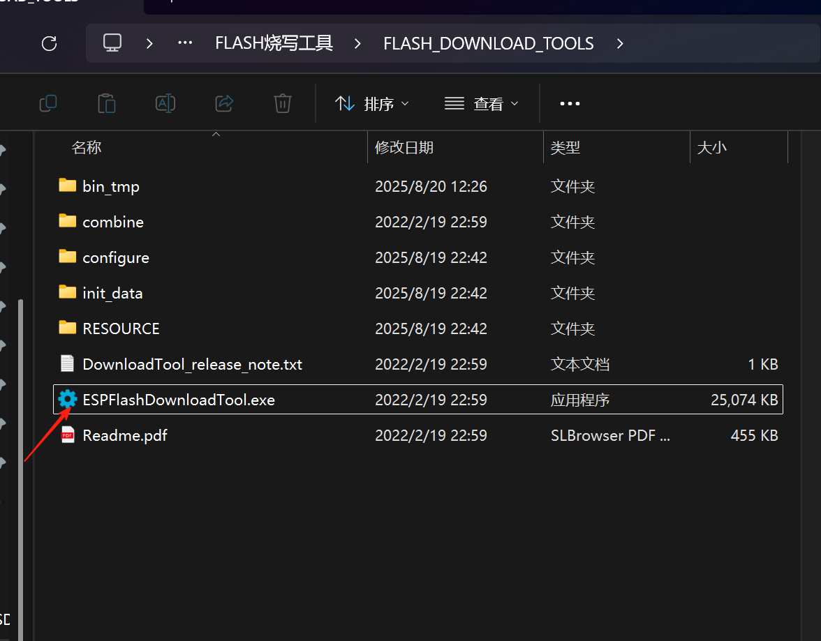Select ESPFlashDownloadTool.exe file name

click(179, 400)
